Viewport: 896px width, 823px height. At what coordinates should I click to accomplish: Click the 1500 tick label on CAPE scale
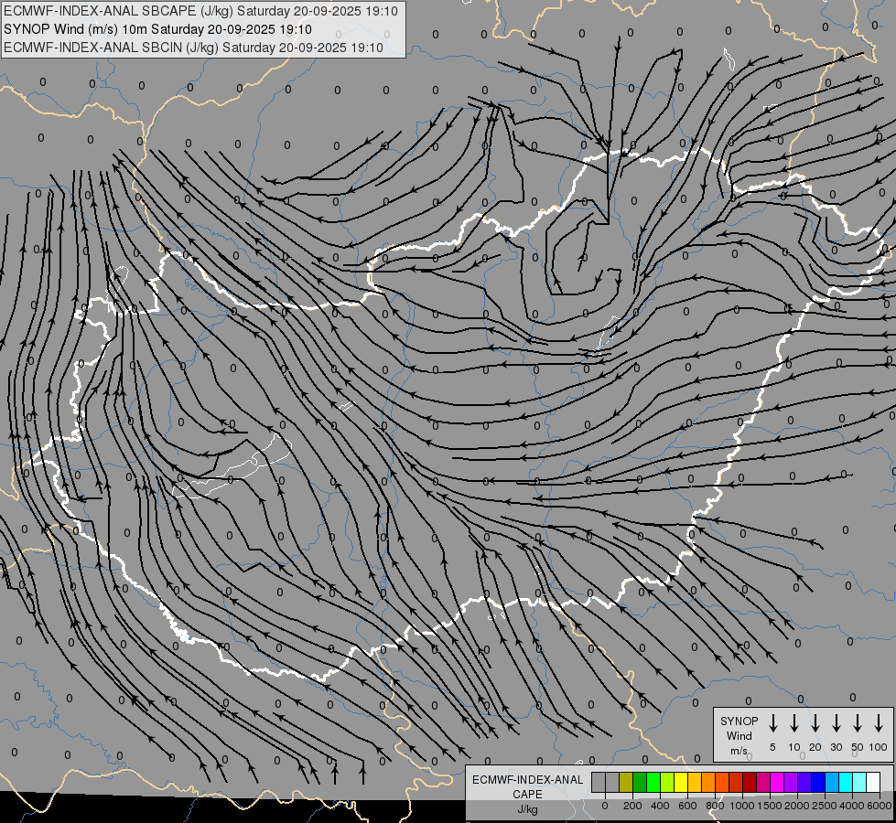pos(769,806)
